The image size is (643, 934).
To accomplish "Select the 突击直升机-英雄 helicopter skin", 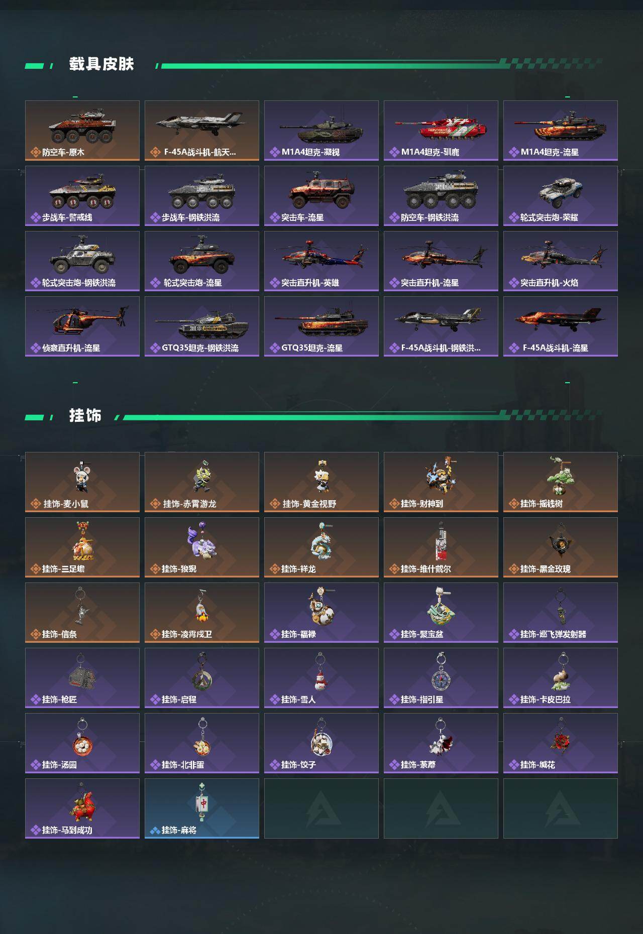I will click(321, 261).
